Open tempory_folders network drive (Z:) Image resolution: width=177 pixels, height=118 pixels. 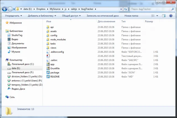point(27,85)
